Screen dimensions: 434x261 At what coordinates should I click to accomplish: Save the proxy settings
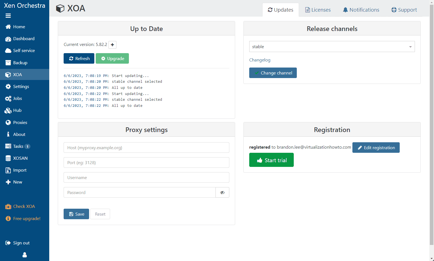[x=76, y=214]
